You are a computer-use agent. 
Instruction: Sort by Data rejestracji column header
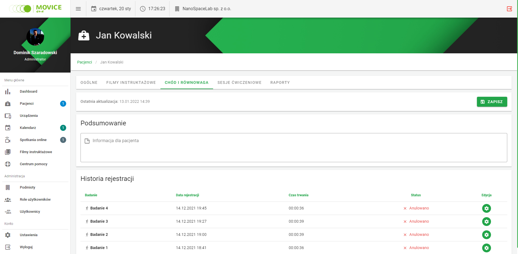point(187,195)
